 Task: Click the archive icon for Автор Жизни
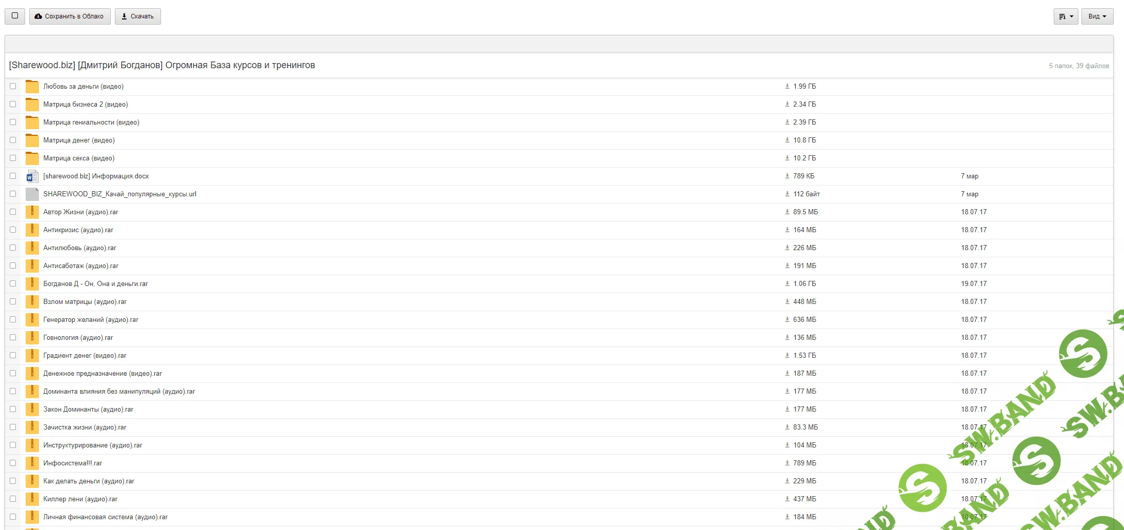(32, 212)
